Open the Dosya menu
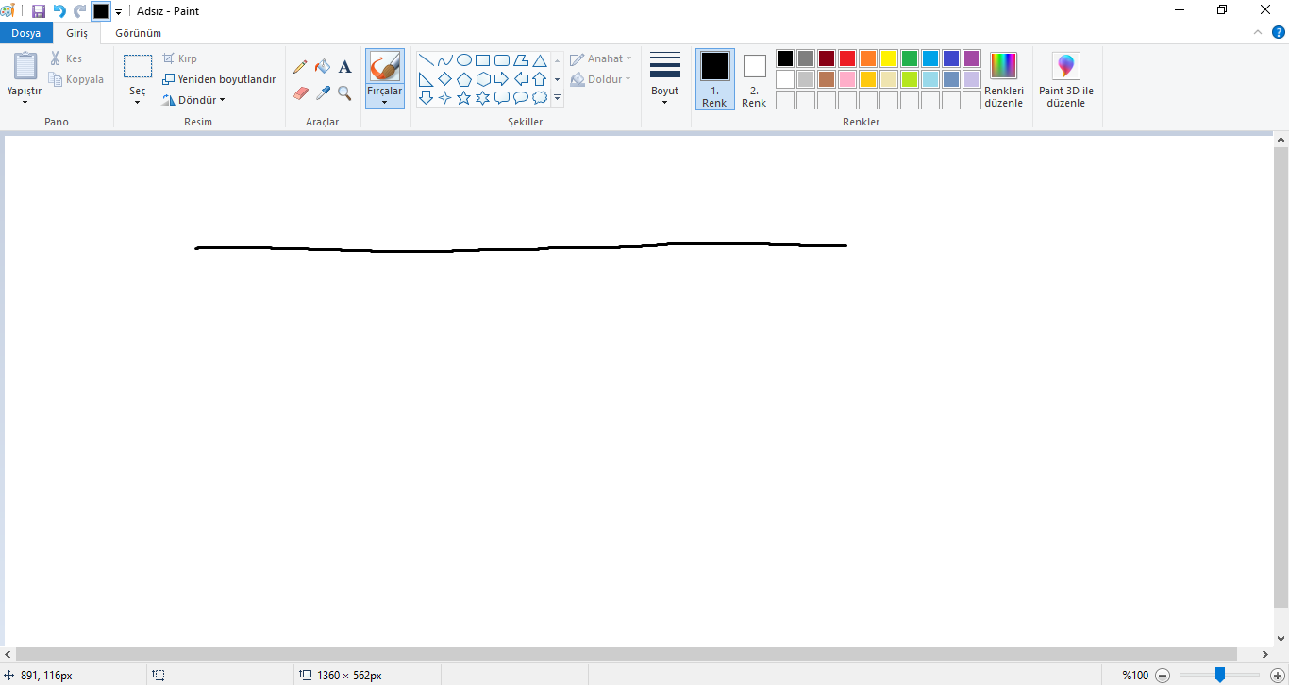Viewport: 1289px width, 685px height. coord(26,33)
